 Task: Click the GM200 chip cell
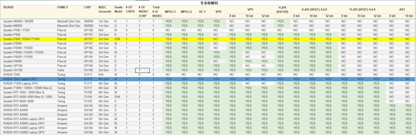(88, 26)
